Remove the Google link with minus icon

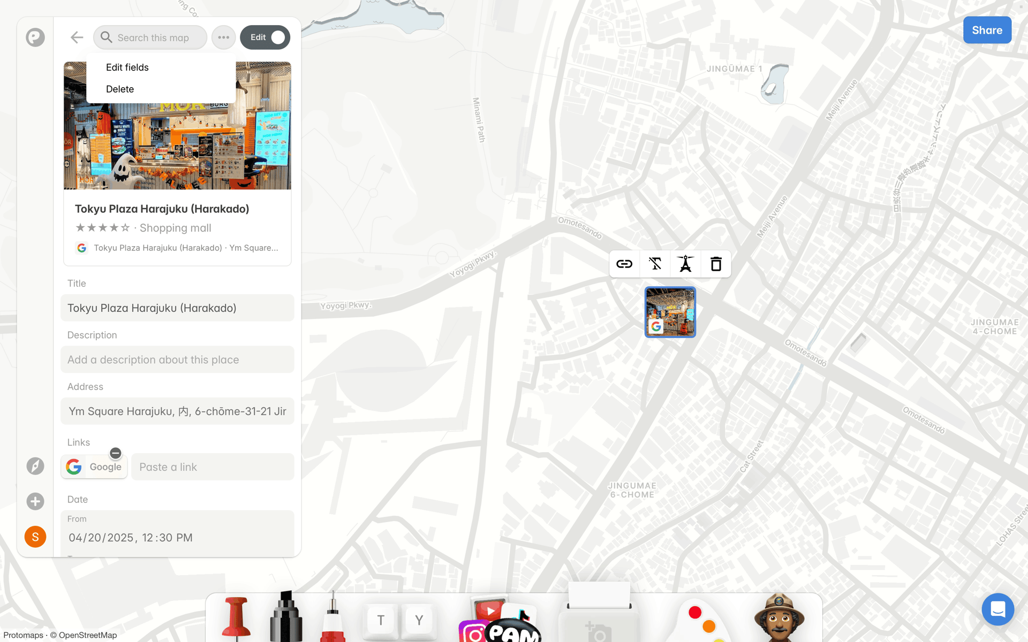pos(116,453)
